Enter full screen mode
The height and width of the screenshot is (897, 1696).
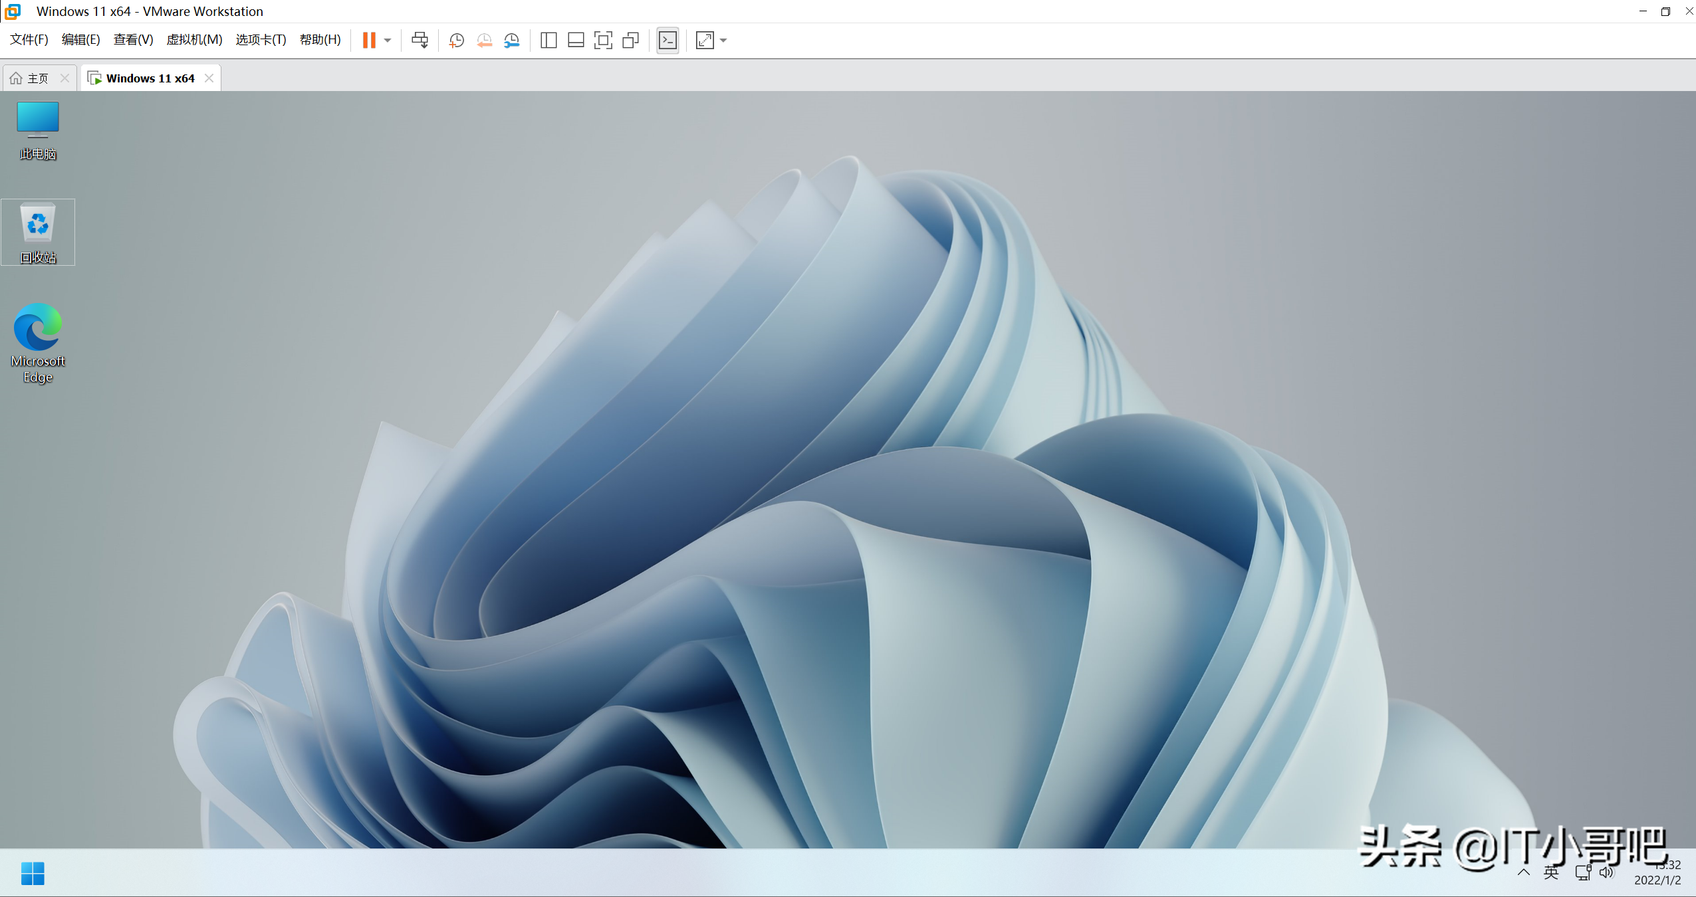point(603,41)
